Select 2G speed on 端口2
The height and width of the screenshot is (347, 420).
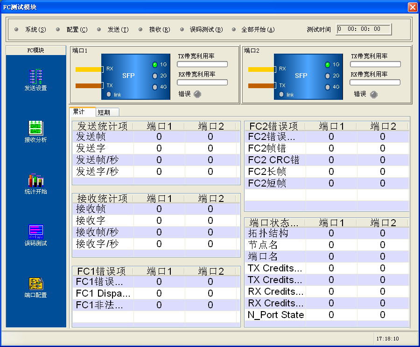click(327, 76)
